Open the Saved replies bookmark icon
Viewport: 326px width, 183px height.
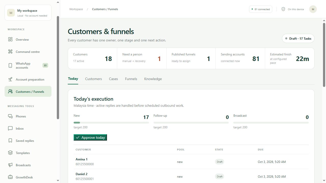(x=10, y=141)
